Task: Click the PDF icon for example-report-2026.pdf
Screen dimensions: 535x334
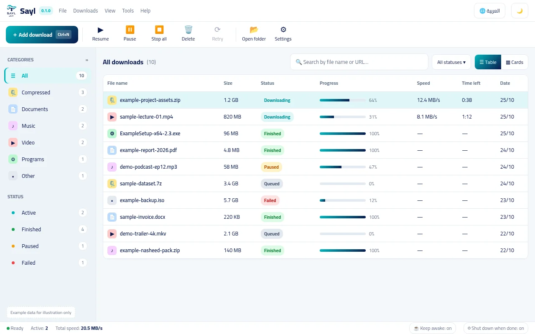Action: click(112, 150)
